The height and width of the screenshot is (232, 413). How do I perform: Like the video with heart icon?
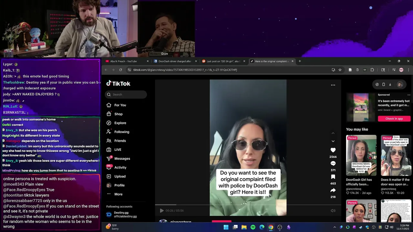point(333,150)
